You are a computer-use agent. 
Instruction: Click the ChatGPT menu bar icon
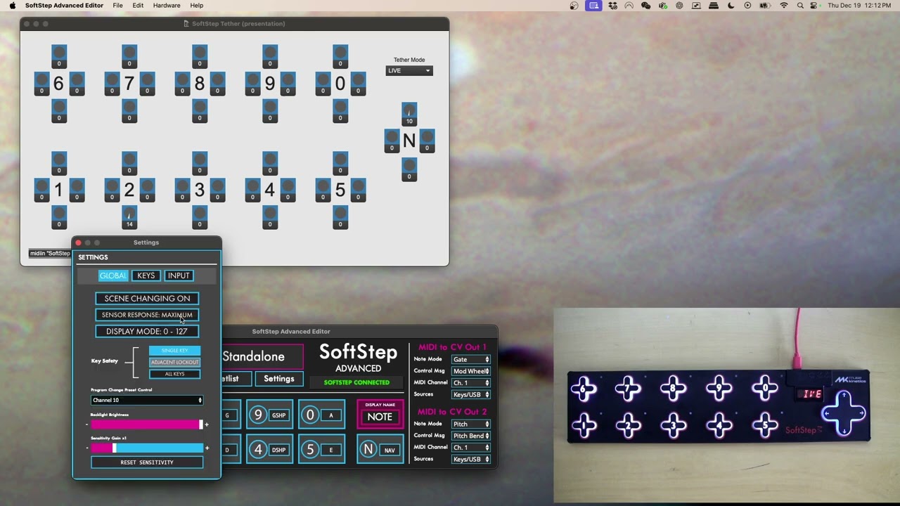click(x=679, y=6)
